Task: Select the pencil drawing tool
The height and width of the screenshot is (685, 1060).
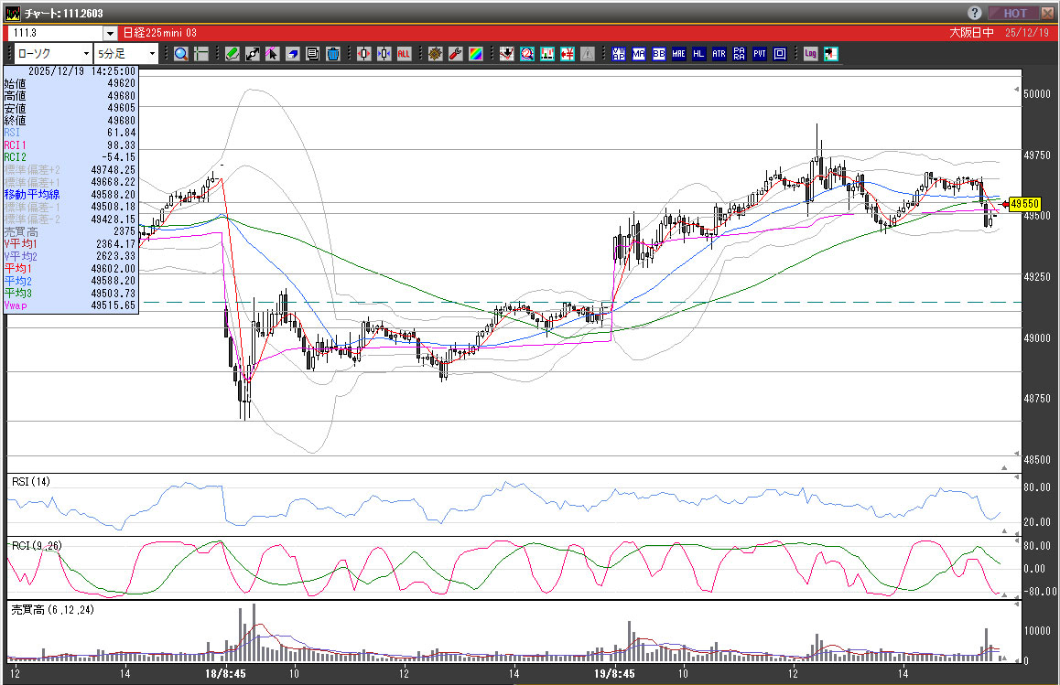Action: coord(233,54)
